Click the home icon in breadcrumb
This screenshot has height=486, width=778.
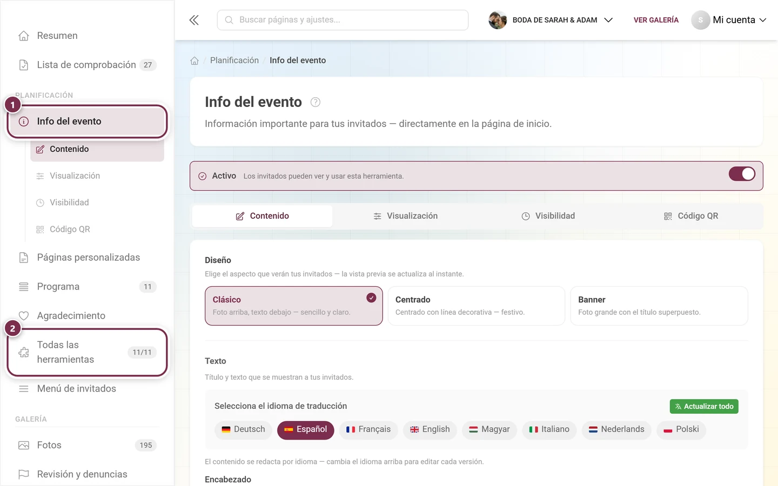[x=194, y=60]
